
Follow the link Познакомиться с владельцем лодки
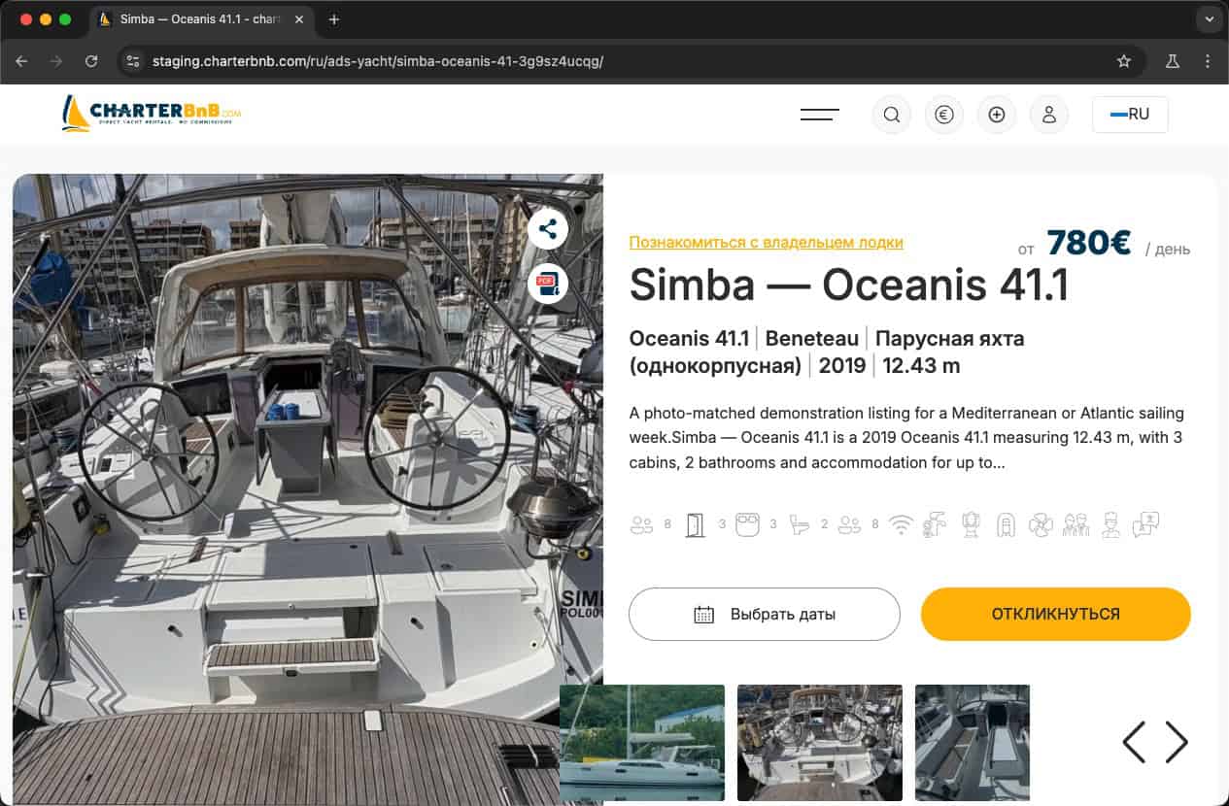click(766, 242)
